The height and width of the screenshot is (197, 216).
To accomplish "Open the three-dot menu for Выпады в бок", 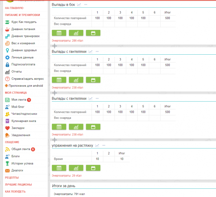I will (86, 5).
